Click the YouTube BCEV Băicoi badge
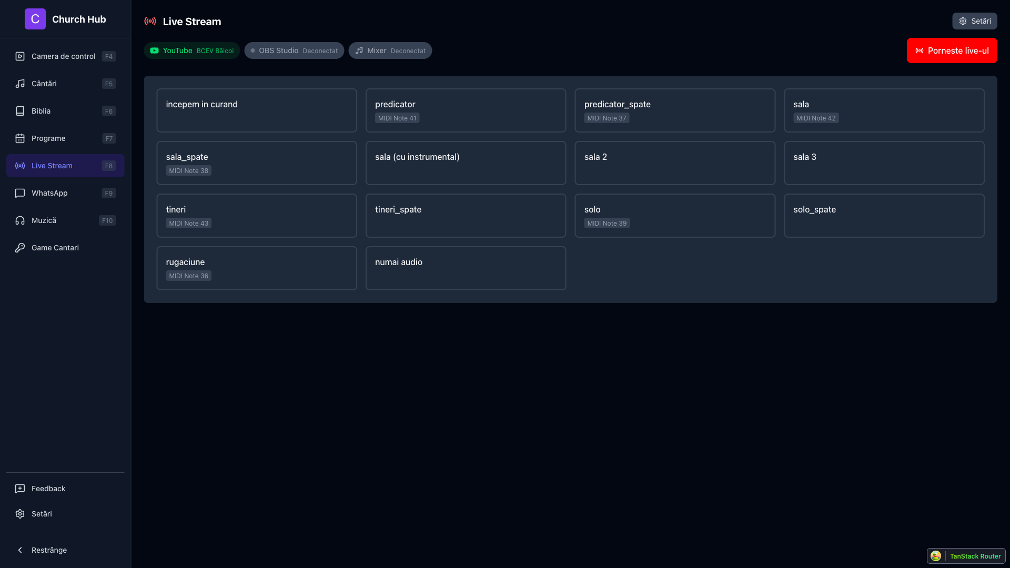This screenshot has height=568, width=1010. click(x=191, y=50)
